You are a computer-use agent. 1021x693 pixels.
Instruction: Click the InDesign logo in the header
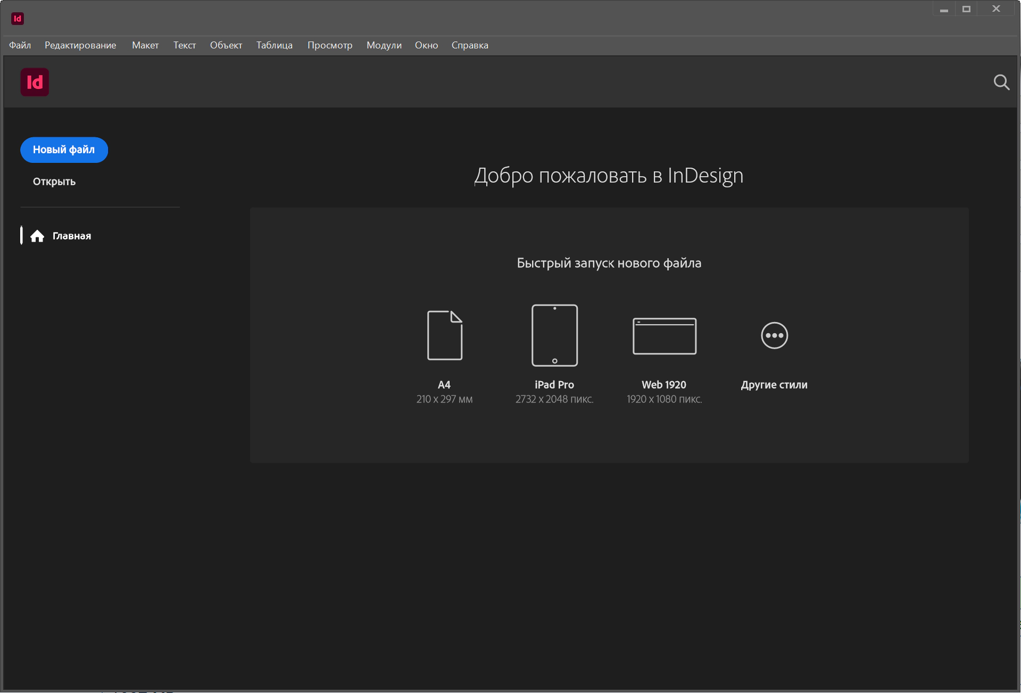35,82
